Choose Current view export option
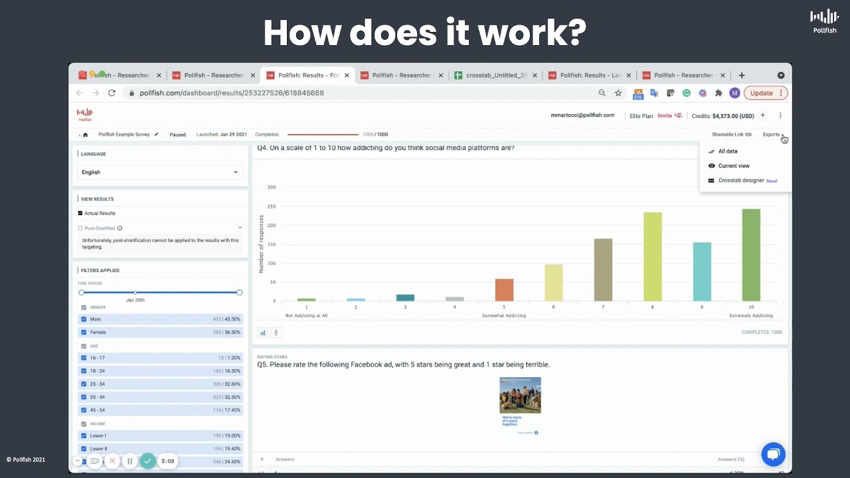The width and height of the screenshot is (850, 478). [734, 166]
